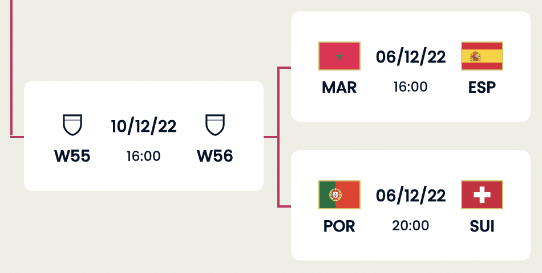Image resolution: width=542 pixels, height=273 pixels.
Task: Click the Spain flag icon
Action: (x=482, y=56)
